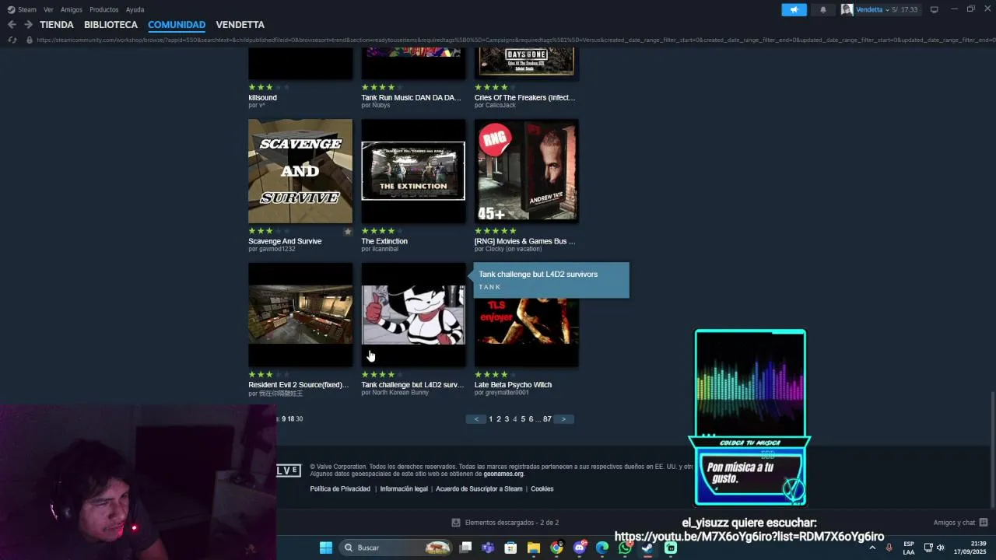This screenshot has height=560, width=996.
Task: Jump to workshop page 87
Action: 547,419
